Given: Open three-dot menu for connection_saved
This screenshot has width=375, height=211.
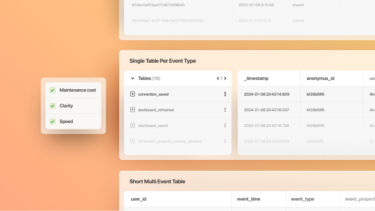Looking at the screenshot, I should pyautogui.click(x=225, y=94).
